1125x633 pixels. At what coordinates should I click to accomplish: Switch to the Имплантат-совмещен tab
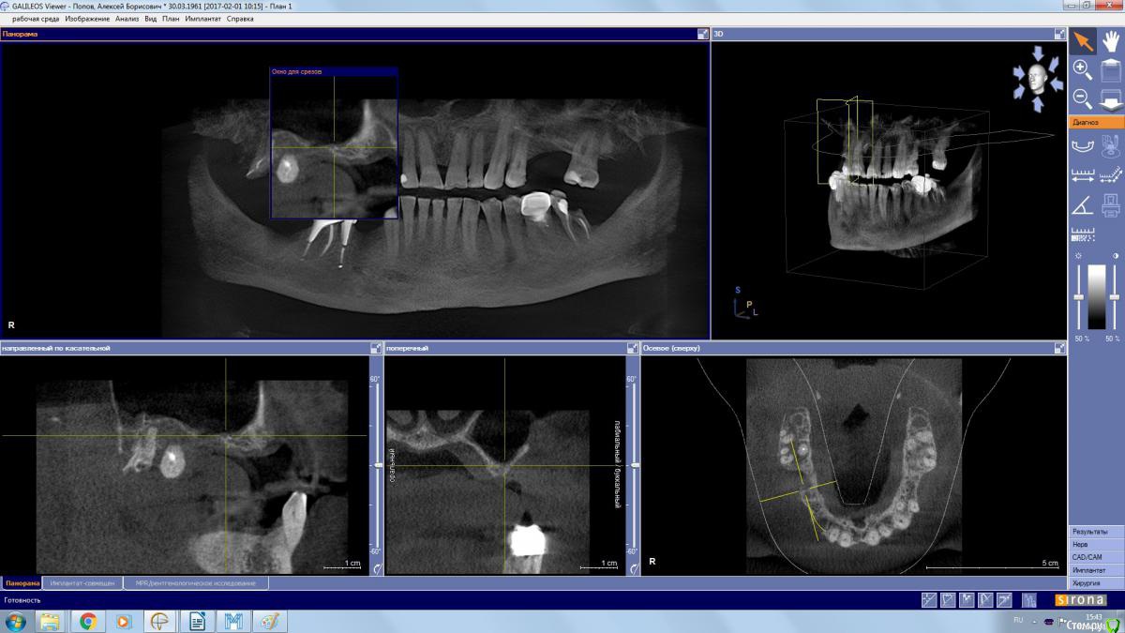[82, 583]
